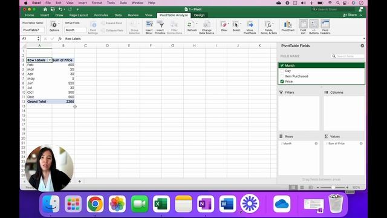
Task: Open Fields, Items, & Sets
Action: click(268, 27)
